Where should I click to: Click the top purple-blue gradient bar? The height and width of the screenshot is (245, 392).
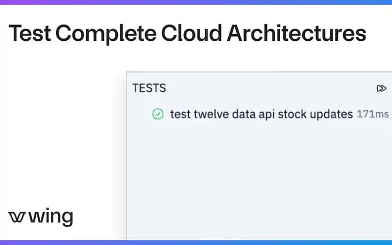(x=196, y=2)
